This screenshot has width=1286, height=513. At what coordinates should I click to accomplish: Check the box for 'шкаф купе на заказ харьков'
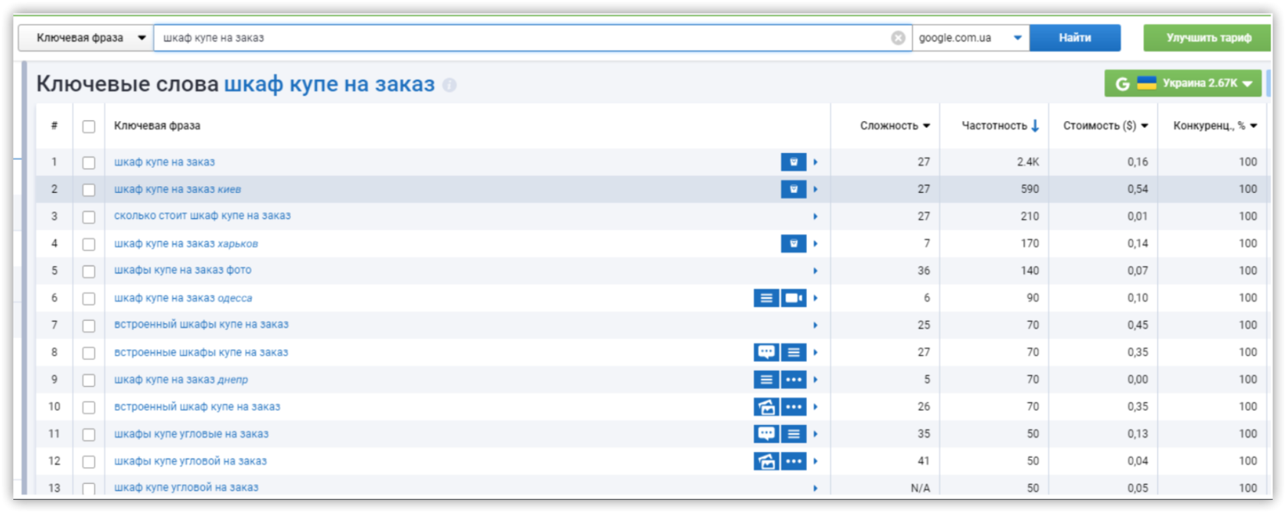(89, 244)
